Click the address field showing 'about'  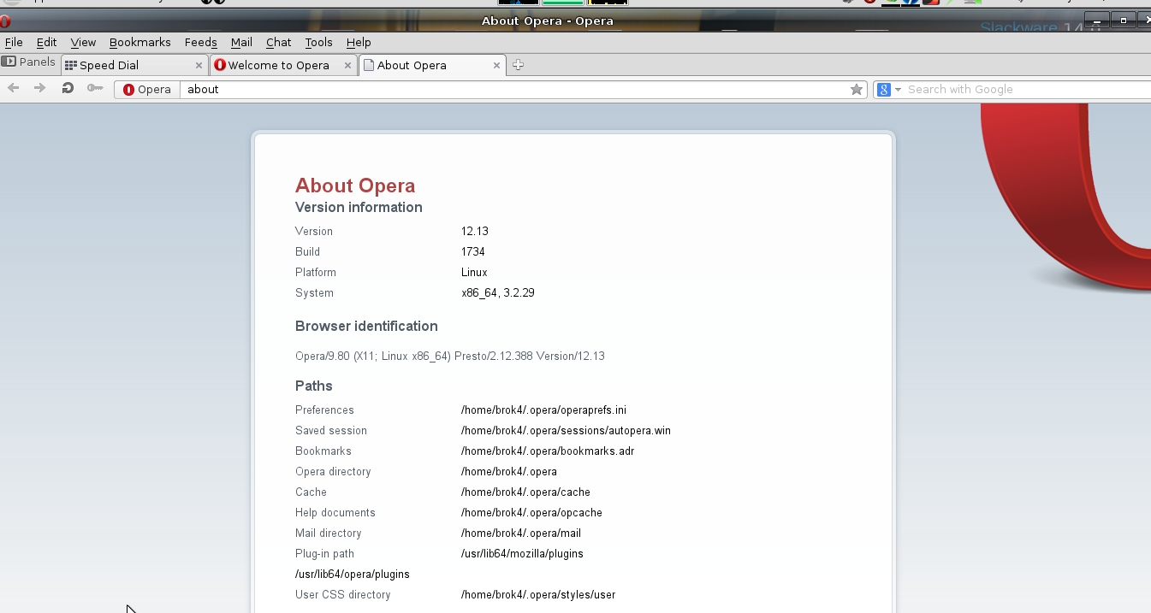tap(513, 90)
